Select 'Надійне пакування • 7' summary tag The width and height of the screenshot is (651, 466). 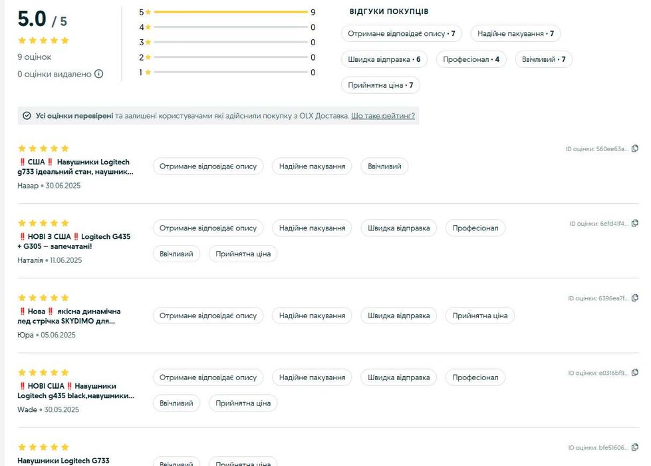tap(515, 33)
